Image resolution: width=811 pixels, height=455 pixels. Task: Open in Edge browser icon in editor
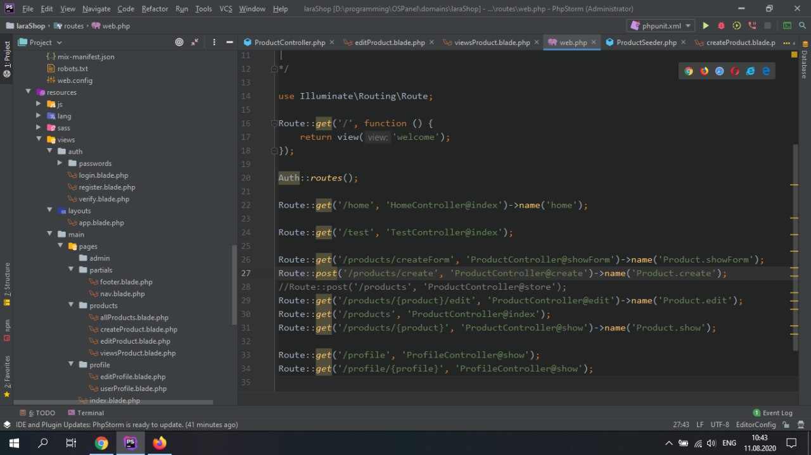tap(766, 71)
